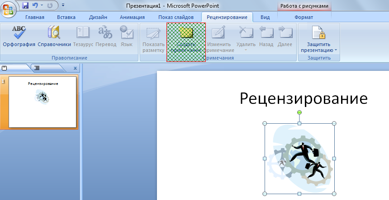
Task: Open the Формат picture tools tab
Action: (x=304, y=17)
